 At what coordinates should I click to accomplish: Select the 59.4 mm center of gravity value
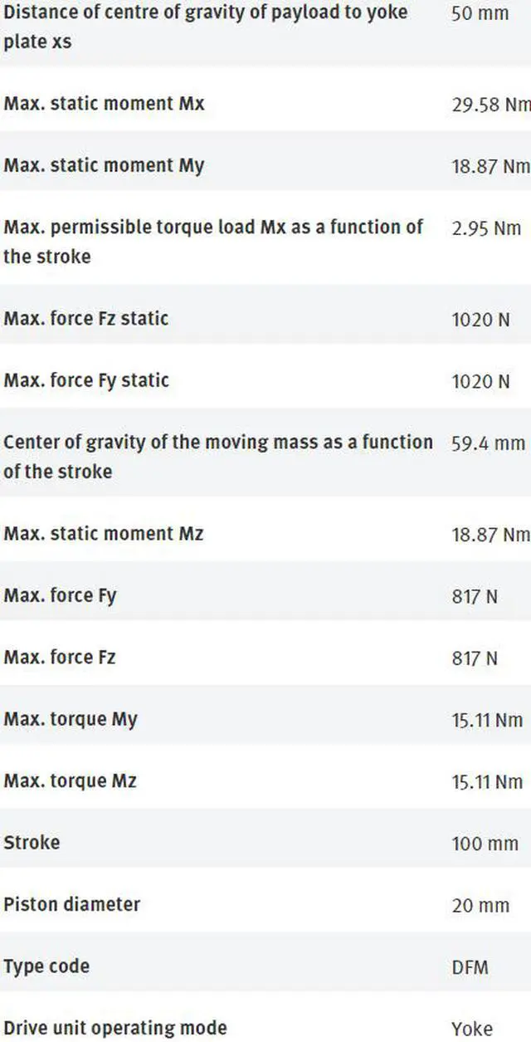coord(488,443)
